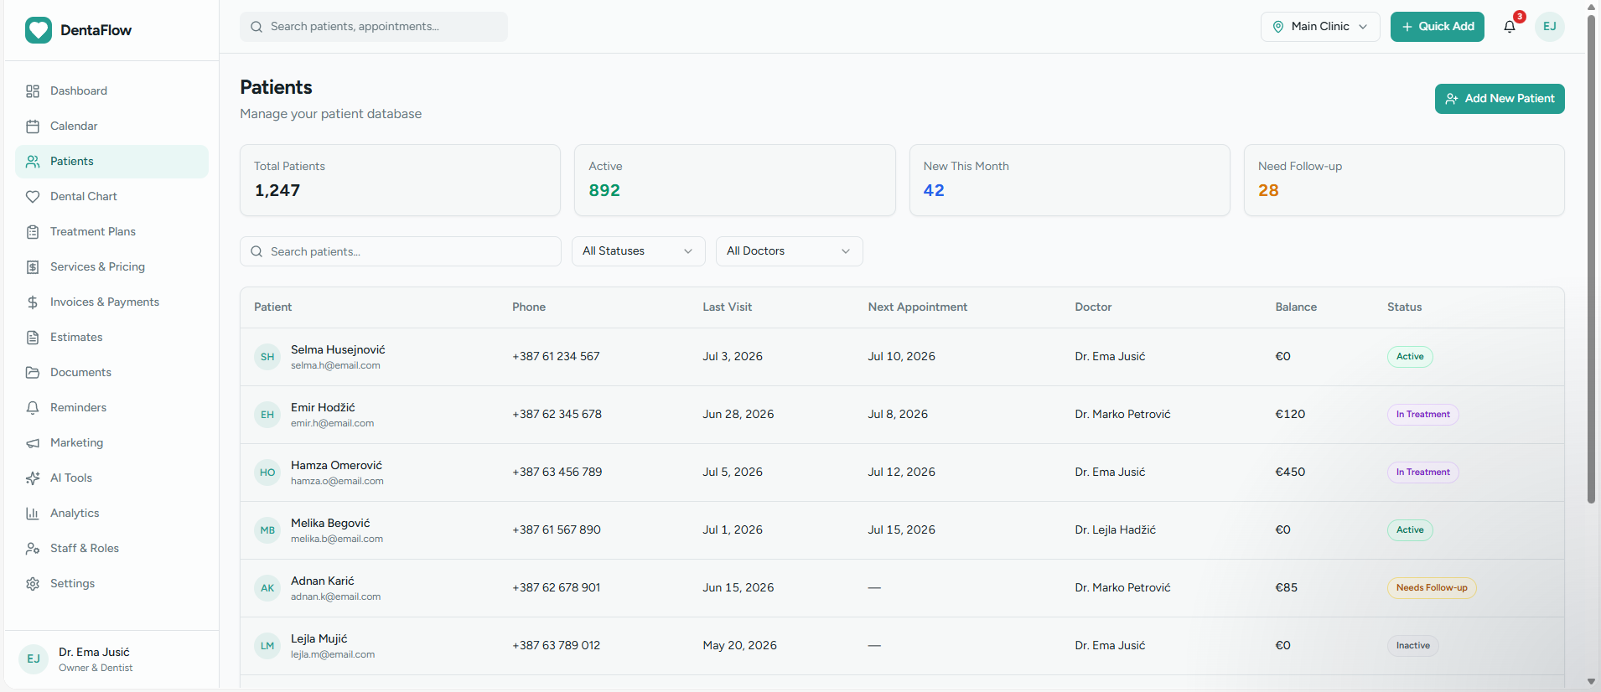Click the Active 892 stat card

pos(735,180)
